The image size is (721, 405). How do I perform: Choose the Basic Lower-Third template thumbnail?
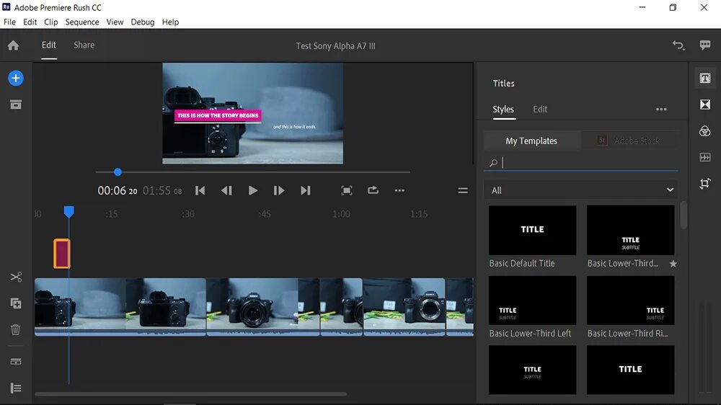[630, 230]
